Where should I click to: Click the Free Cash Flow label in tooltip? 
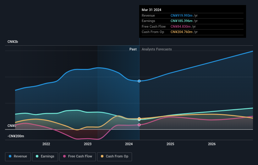154,26
